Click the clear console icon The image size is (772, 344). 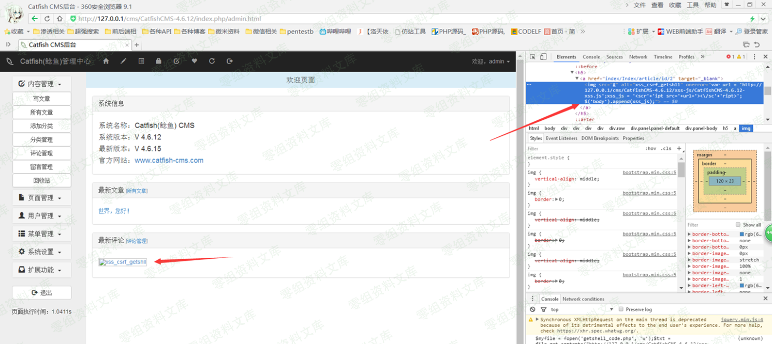click(x=532, y=309)
